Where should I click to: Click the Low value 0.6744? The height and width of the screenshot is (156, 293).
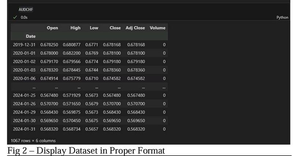click(92, 70)
